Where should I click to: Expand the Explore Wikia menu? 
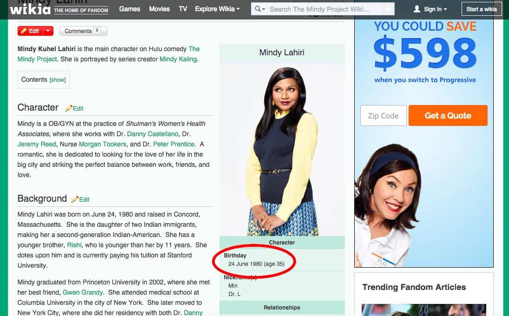pos(217,9)
